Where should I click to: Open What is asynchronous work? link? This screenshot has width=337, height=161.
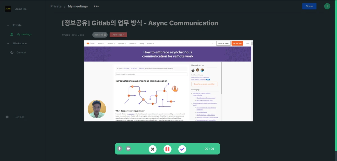205,100
